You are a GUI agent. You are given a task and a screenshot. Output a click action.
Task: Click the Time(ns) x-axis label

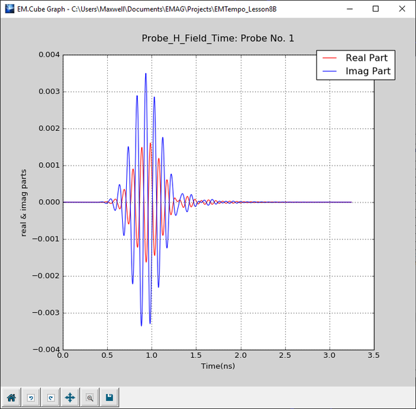pyautogui.click(x=218, y=366)
